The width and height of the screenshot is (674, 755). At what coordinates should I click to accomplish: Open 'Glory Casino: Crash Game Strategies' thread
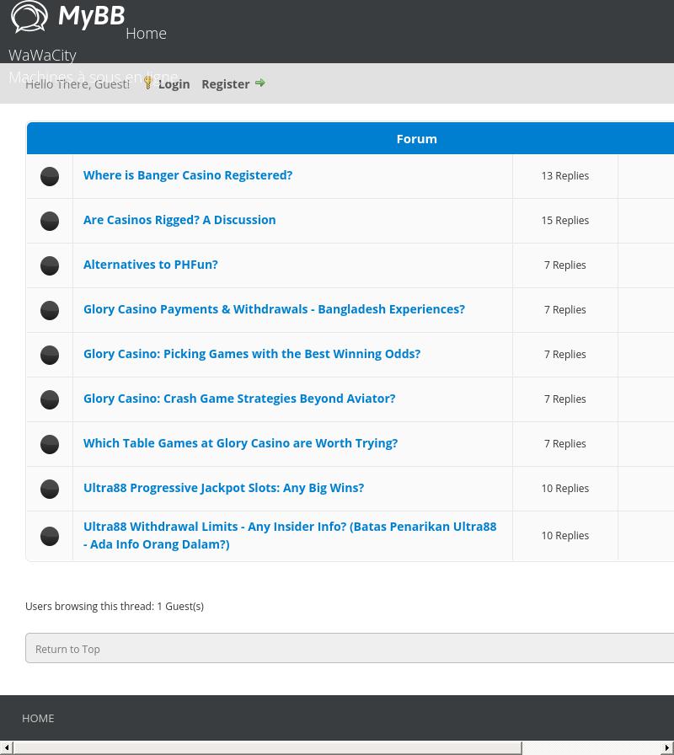tap(239, 398)
